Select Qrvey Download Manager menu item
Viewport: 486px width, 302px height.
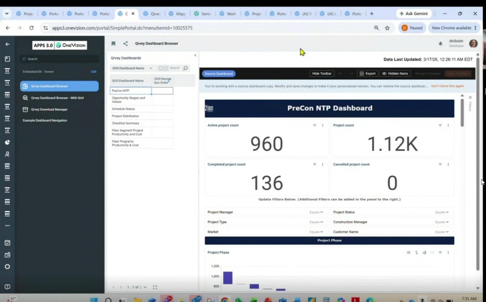49,109
